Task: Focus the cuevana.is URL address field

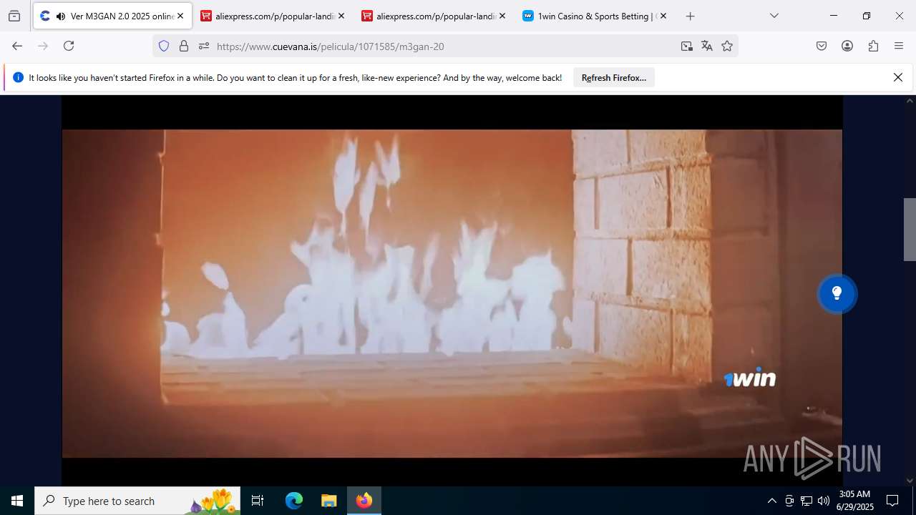Action: point(444,46)
